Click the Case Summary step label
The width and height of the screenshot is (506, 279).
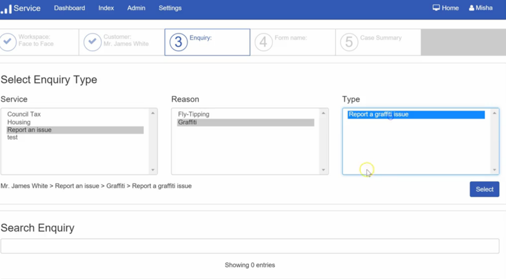pos(381,38)
